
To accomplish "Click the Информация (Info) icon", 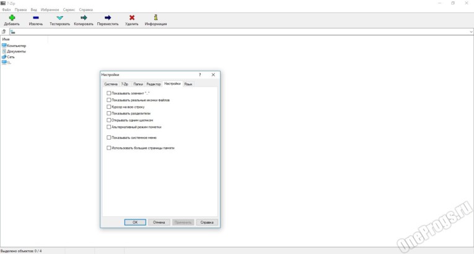I will [156, 17].
